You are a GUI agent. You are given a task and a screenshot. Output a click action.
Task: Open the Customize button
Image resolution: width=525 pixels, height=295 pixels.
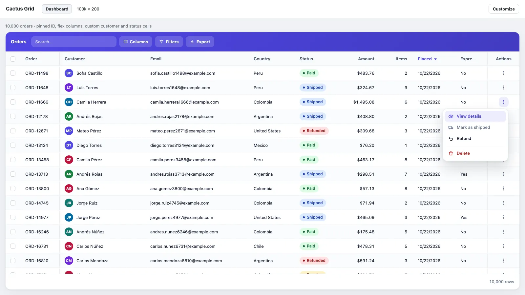(504, 9)
